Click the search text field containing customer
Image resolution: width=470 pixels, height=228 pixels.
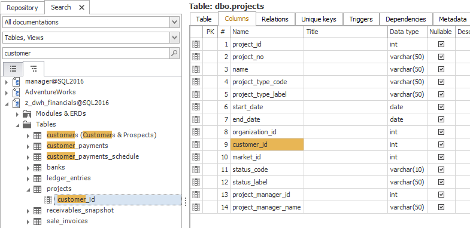[x=86, y=53]
